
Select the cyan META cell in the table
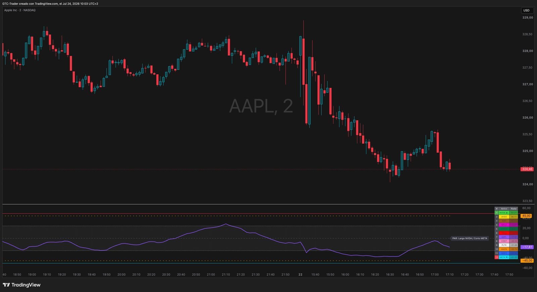click(x=504, y=257)
